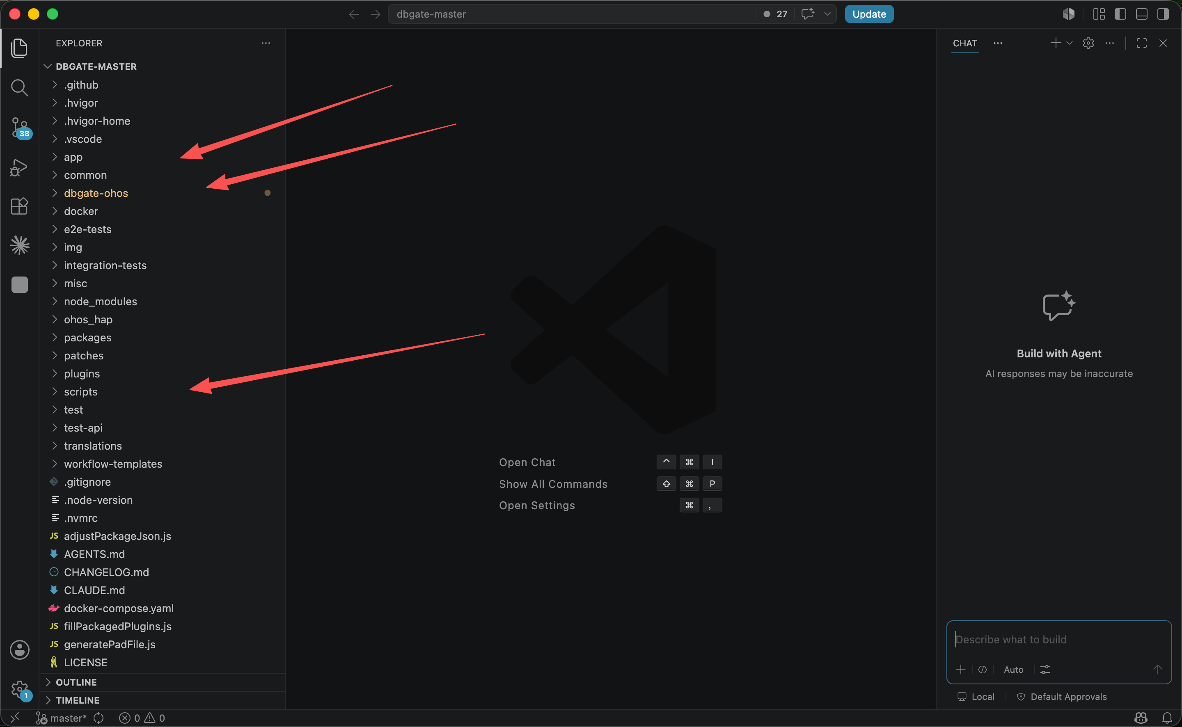This screenshot has width=1182, height=727.
Task: Open the AGENTS.md file
Action: click(162, 554)
